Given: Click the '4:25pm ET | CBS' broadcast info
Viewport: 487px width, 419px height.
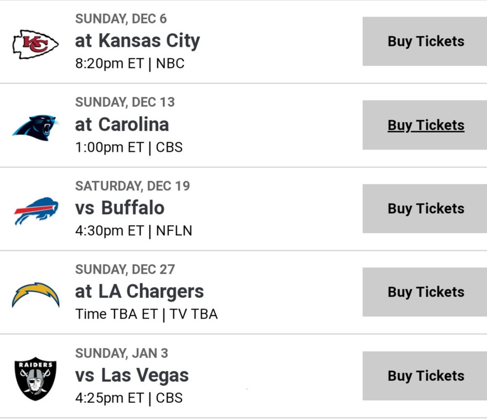Looking at the screenshot, I should click(129, 398).
